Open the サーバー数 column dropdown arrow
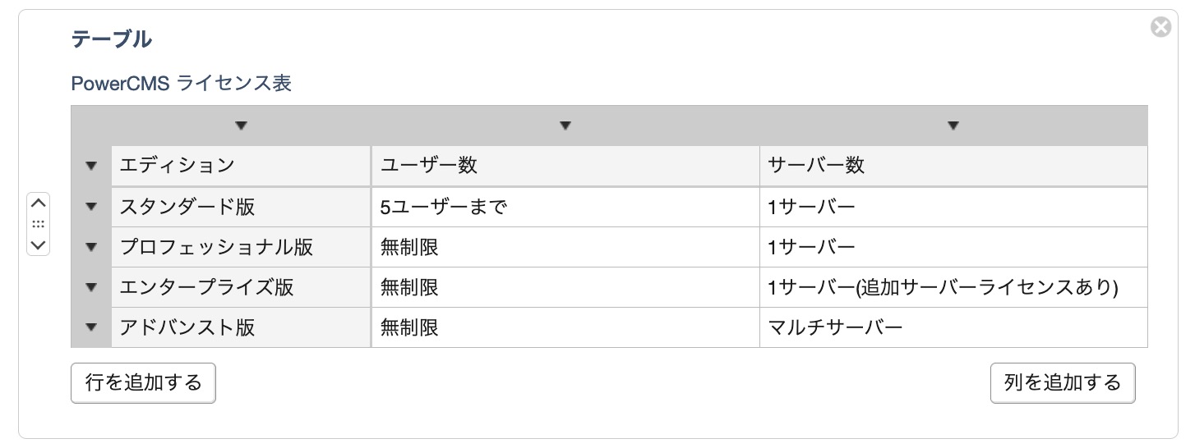This screenshot has height=448, width=1195. (953, 126)
